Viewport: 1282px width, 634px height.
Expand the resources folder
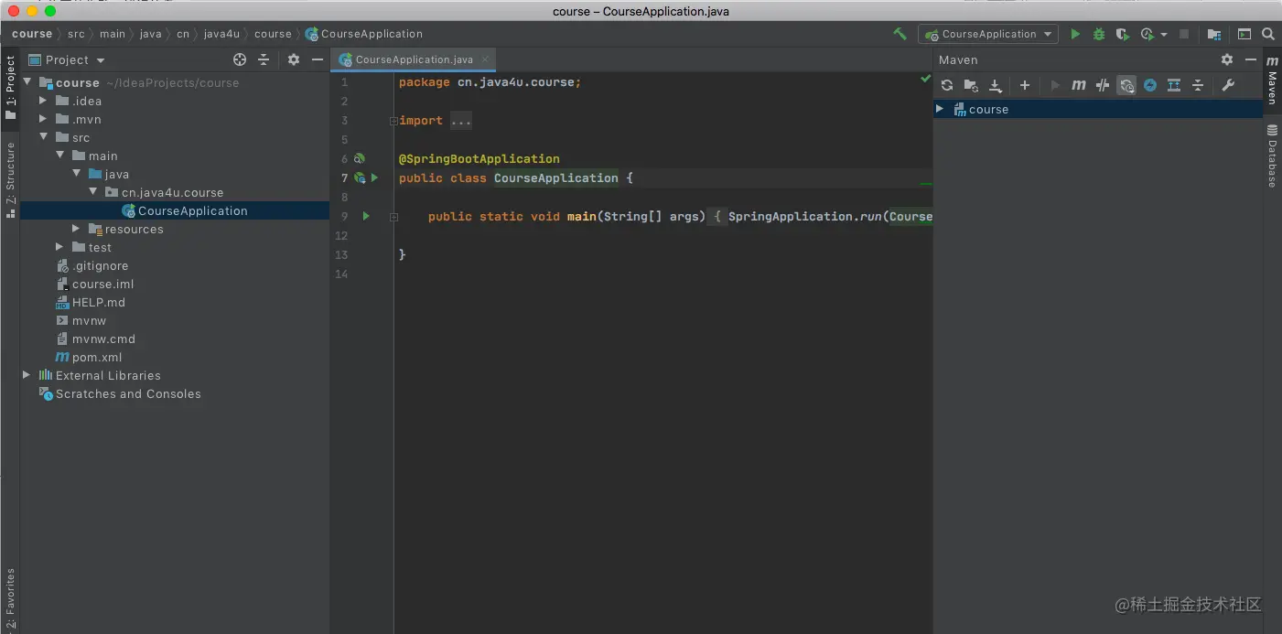pos(76,228)
